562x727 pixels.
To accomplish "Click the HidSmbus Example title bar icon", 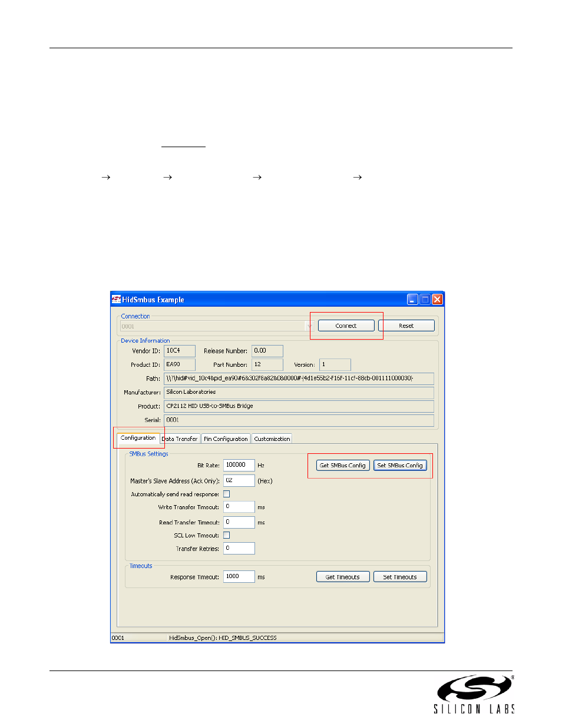I will 117,299.
